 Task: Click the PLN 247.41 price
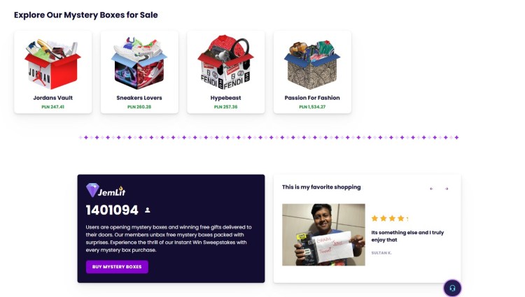[x=52, y=107]
